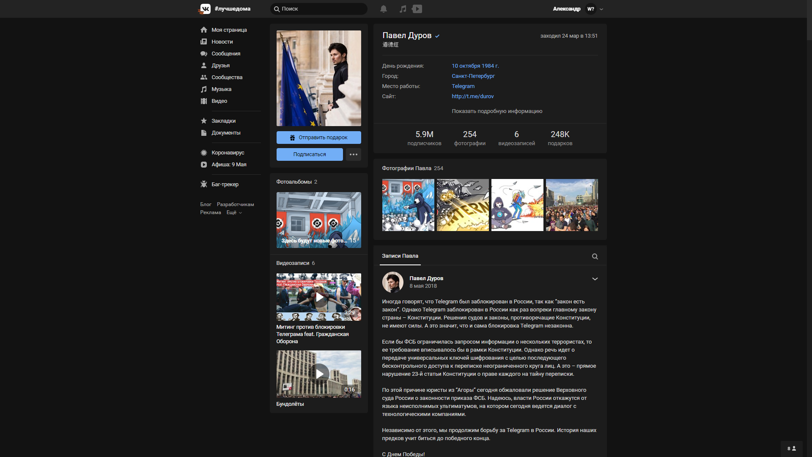
Task: Open the video play icon in header
Action: 417,9
